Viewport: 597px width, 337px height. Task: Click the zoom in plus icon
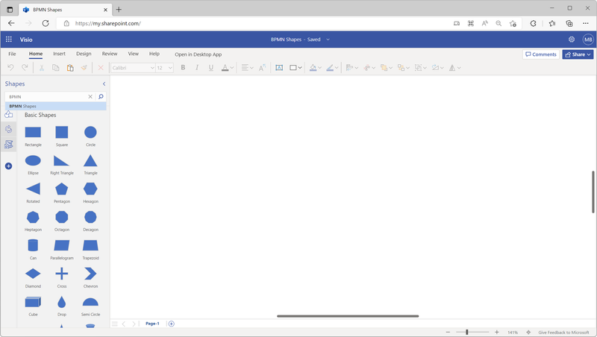496,332
